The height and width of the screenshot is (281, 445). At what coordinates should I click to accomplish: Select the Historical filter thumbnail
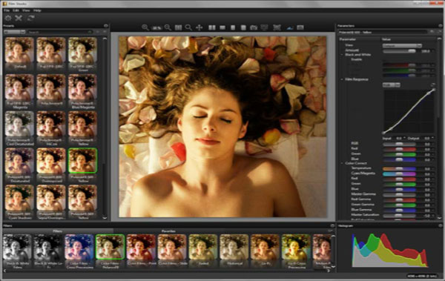234,247
